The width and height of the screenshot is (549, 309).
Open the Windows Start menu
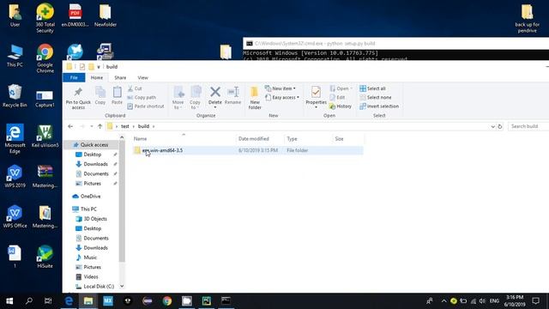tap(9, 301)
